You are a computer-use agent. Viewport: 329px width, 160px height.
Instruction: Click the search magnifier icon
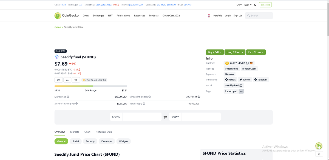point(249,16)
